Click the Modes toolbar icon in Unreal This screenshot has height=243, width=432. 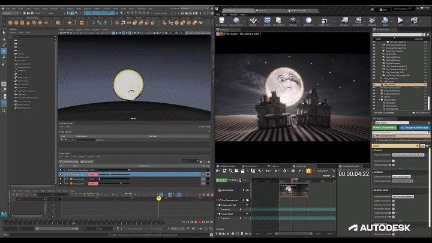pos(253,20)
